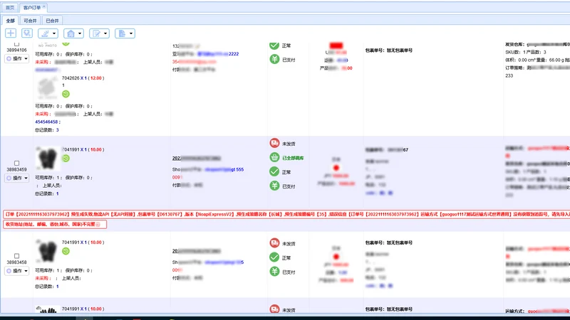Open glove thumbnail in order 38983459
Viewport: 570px width, 320px height.
pos(48,158)
